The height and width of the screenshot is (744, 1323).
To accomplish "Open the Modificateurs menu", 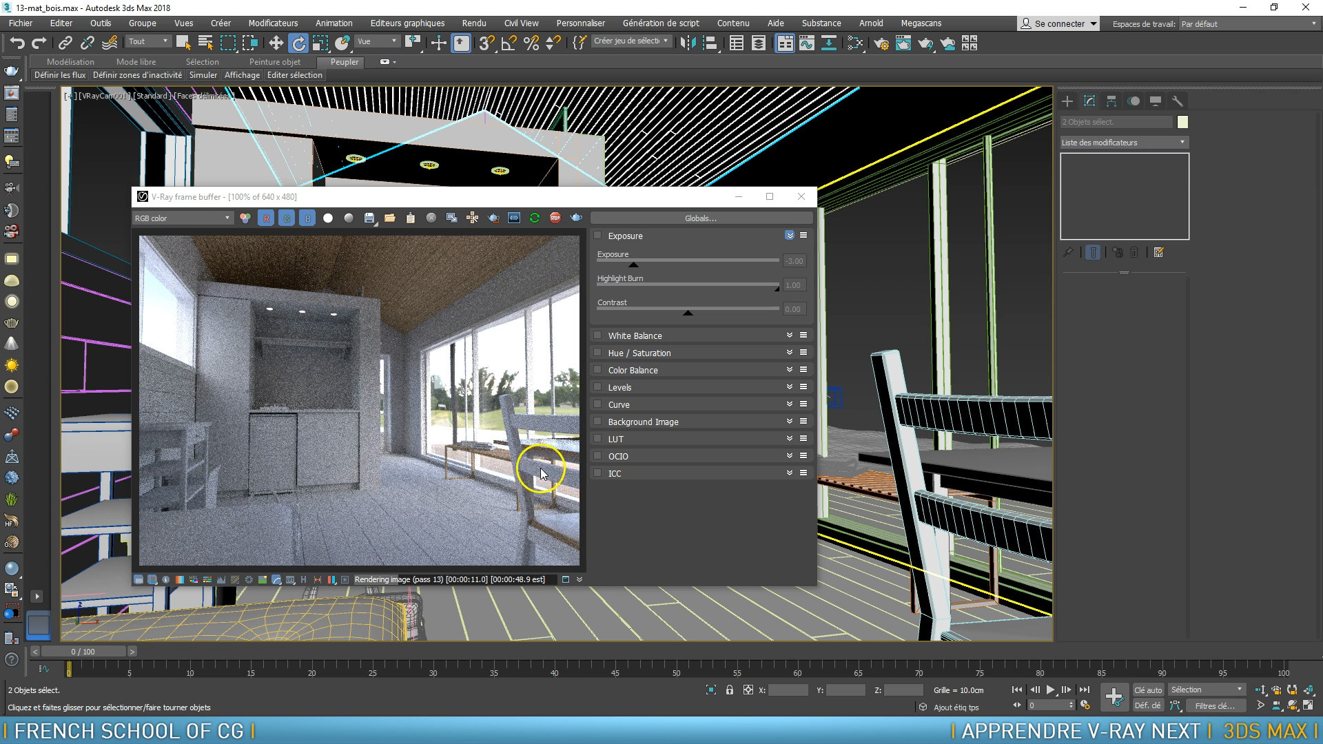I will [273, 23].
